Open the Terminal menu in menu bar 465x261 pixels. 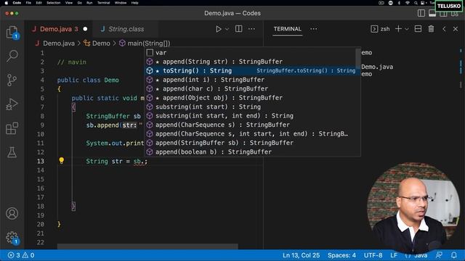(103, 3)
